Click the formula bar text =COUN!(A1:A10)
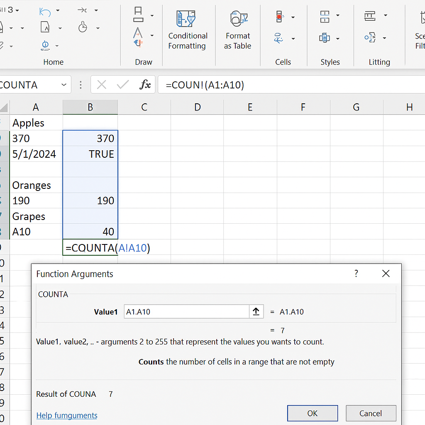 coord(205,85)
